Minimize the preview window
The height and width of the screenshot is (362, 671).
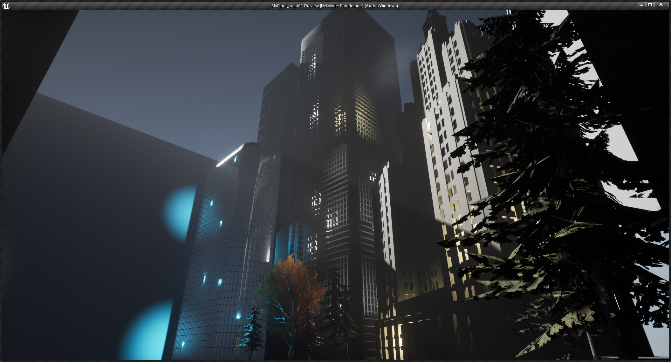(641, 5)
